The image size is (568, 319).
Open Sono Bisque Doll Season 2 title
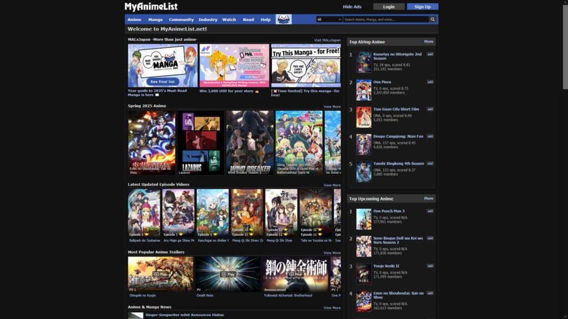click(x=398, y=240)
